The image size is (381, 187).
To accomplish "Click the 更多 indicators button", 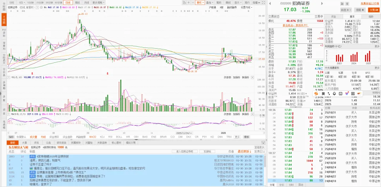I will pos(237,137).
